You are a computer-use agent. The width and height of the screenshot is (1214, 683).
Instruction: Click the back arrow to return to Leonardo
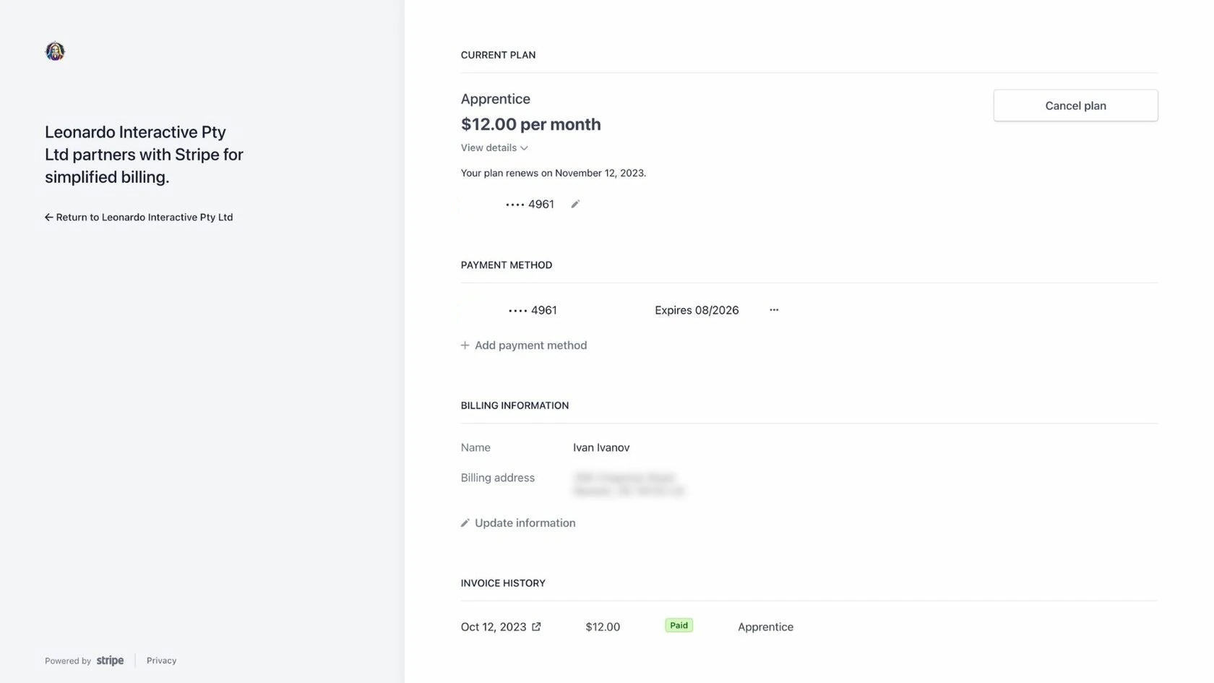49,217
